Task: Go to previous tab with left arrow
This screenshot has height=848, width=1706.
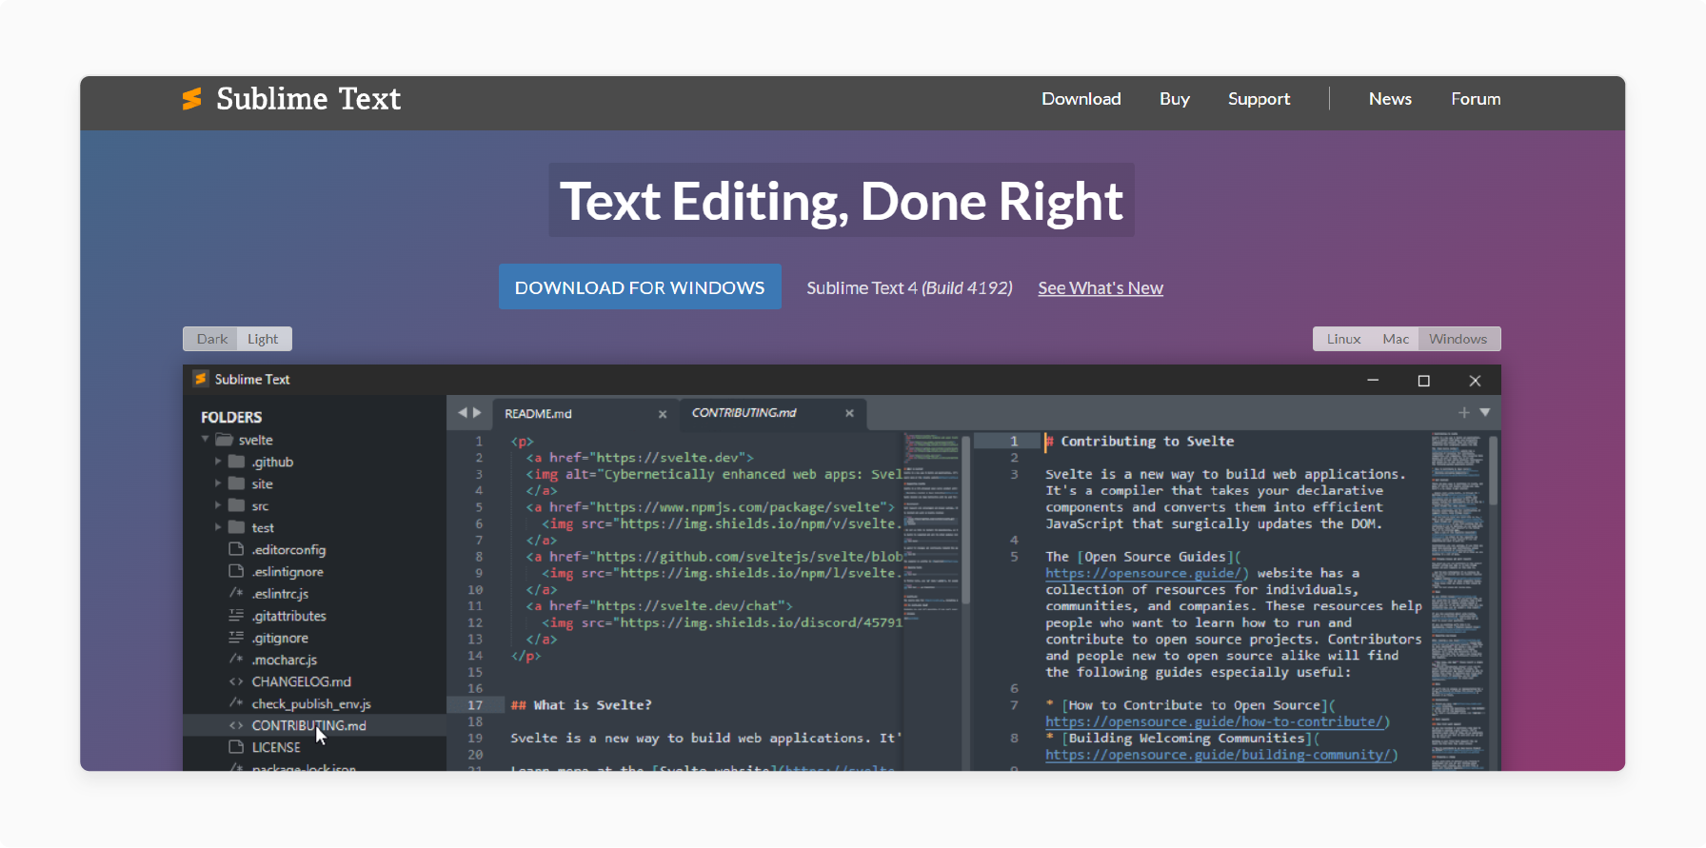Action: point(463,413)
